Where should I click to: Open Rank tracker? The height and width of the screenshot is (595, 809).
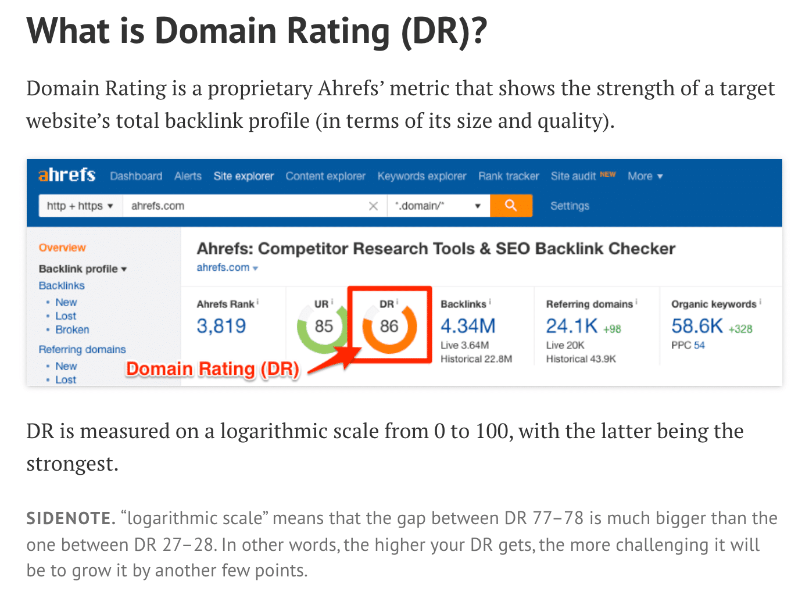(509, 176)
